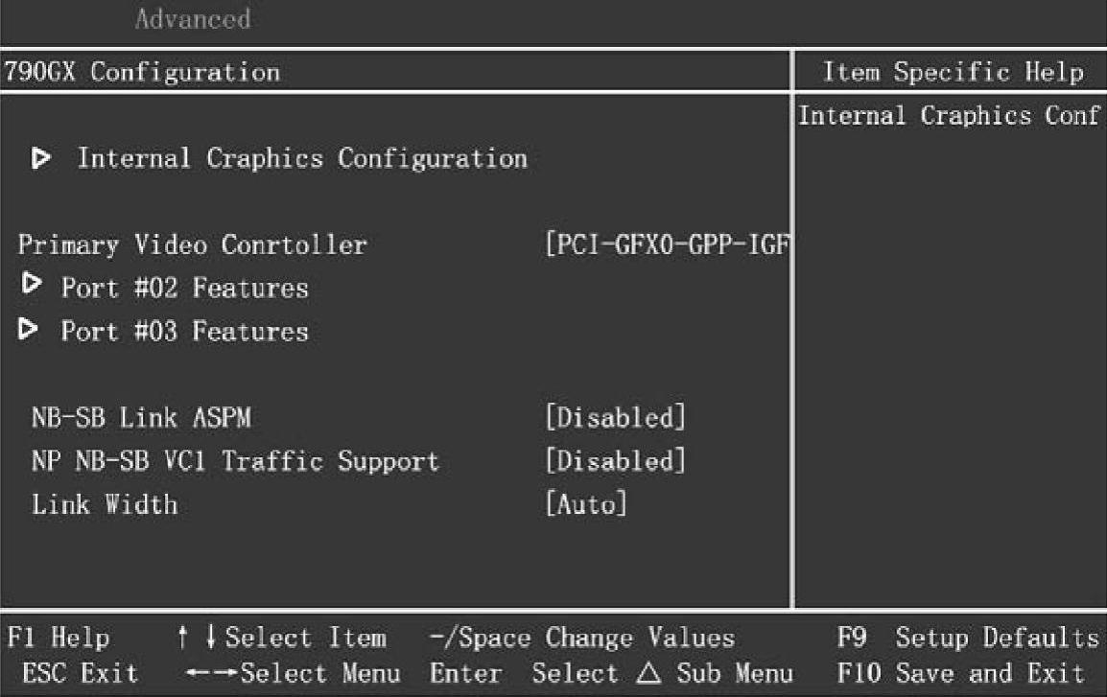Expand Port #02 Features submenu
The height and width of the screenshot is (697, 1107).
tap(184, 288)
